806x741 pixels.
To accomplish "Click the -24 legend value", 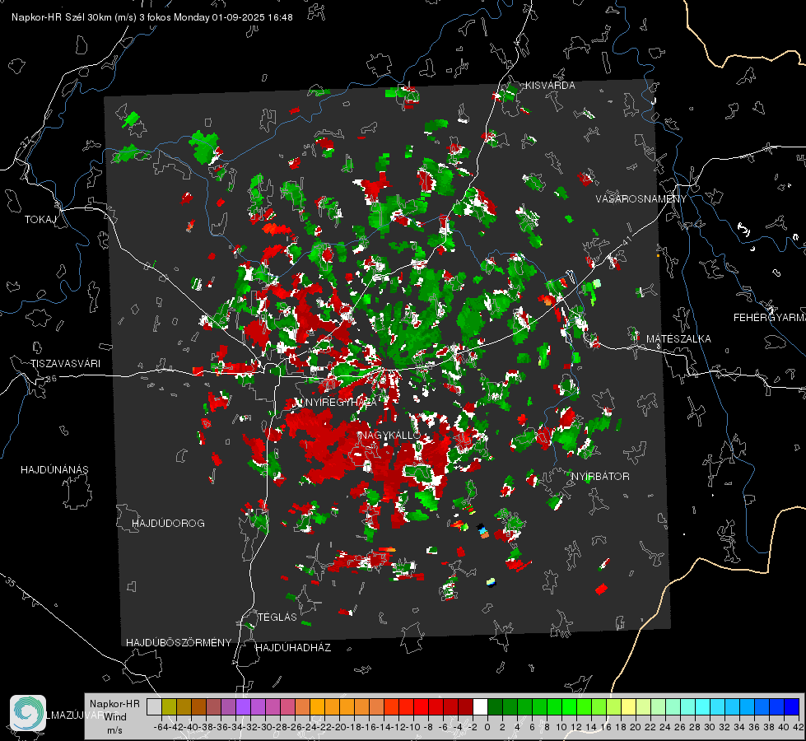I will tap(310, 727).
